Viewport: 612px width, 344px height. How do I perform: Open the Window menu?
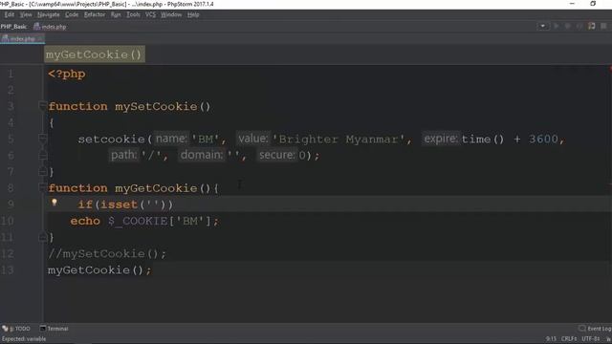[x=171, y=14]
